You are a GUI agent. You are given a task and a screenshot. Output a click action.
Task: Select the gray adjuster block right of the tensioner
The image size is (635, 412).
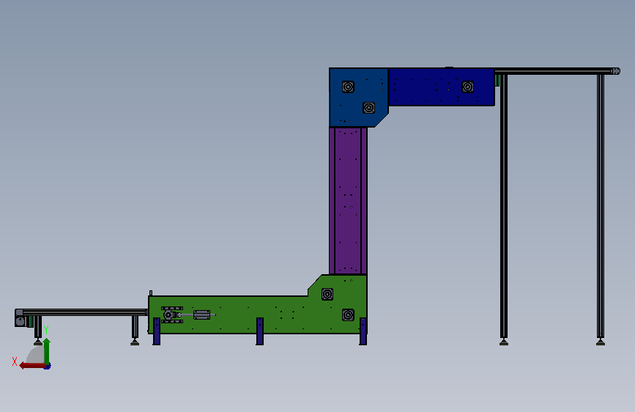pyautogui.click(x=201, y=314)
